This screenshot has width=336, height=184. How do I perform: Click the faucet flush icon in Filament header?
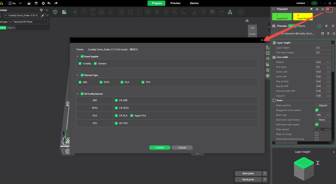coord(311,9)
